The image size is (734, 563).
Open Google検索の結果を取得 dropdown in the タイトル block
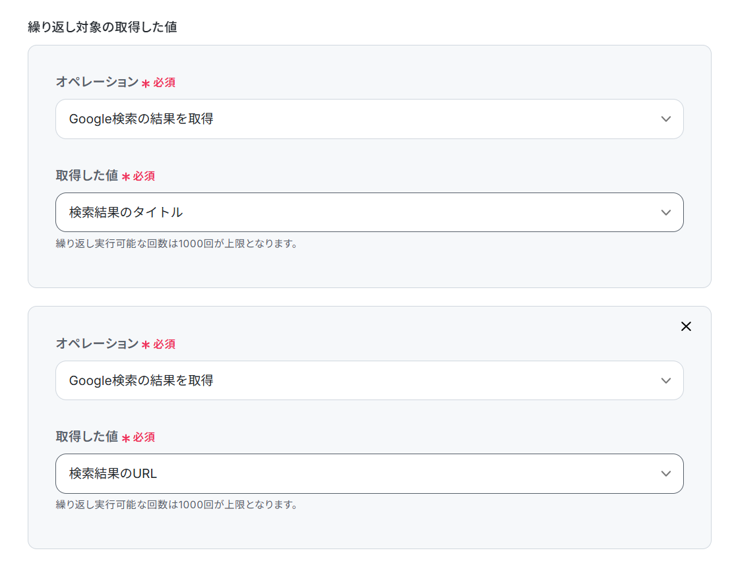click(369, 119)
